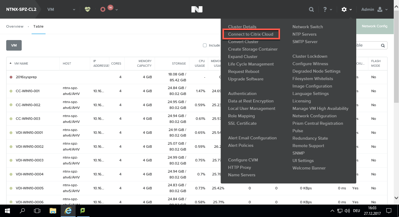Click the VM button above the table
Screen dimensions: 399x217
[14, 45]
